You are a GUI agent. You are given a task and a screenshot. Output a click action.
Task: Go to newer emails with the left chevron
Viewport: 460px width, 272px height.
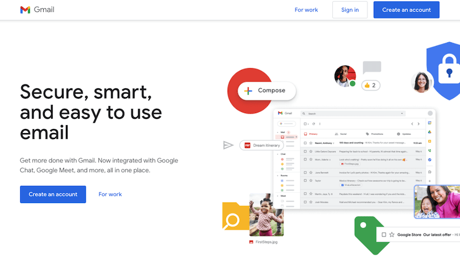click(x=412, y=124)
